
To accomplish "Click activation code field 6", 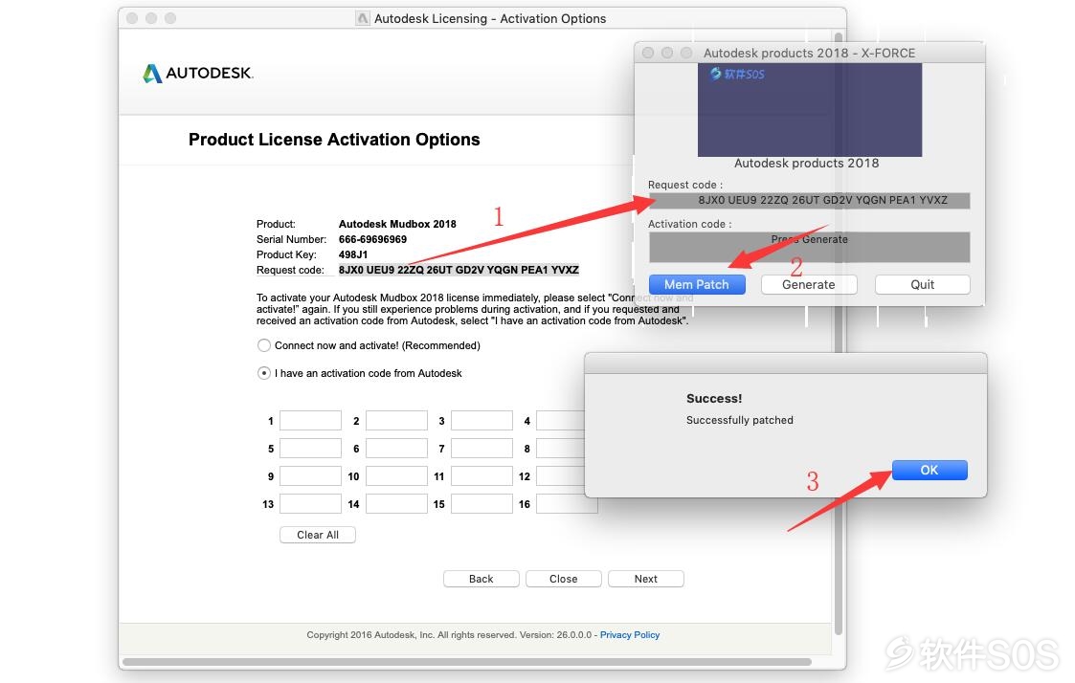I will click(x=397, y=449).
